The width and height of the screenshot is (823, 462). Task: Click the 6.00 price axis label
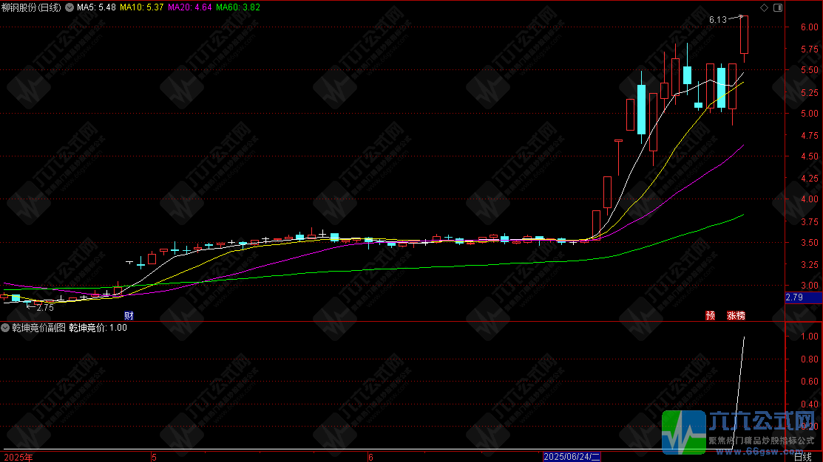tap(810, 27)
